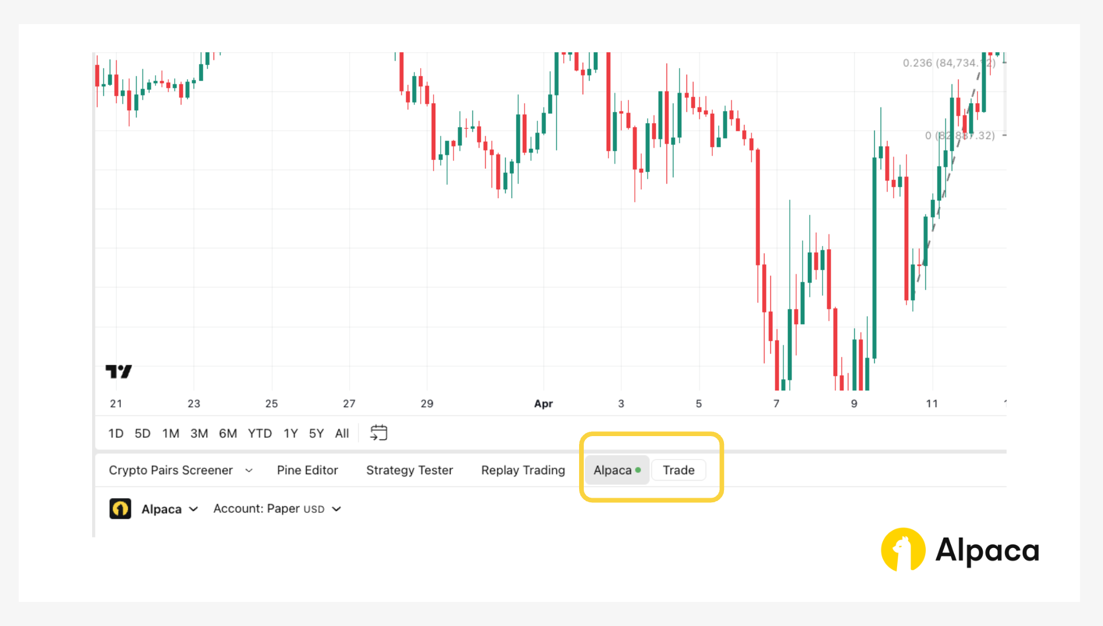Select the 5Y timeframe

(316, 433)
